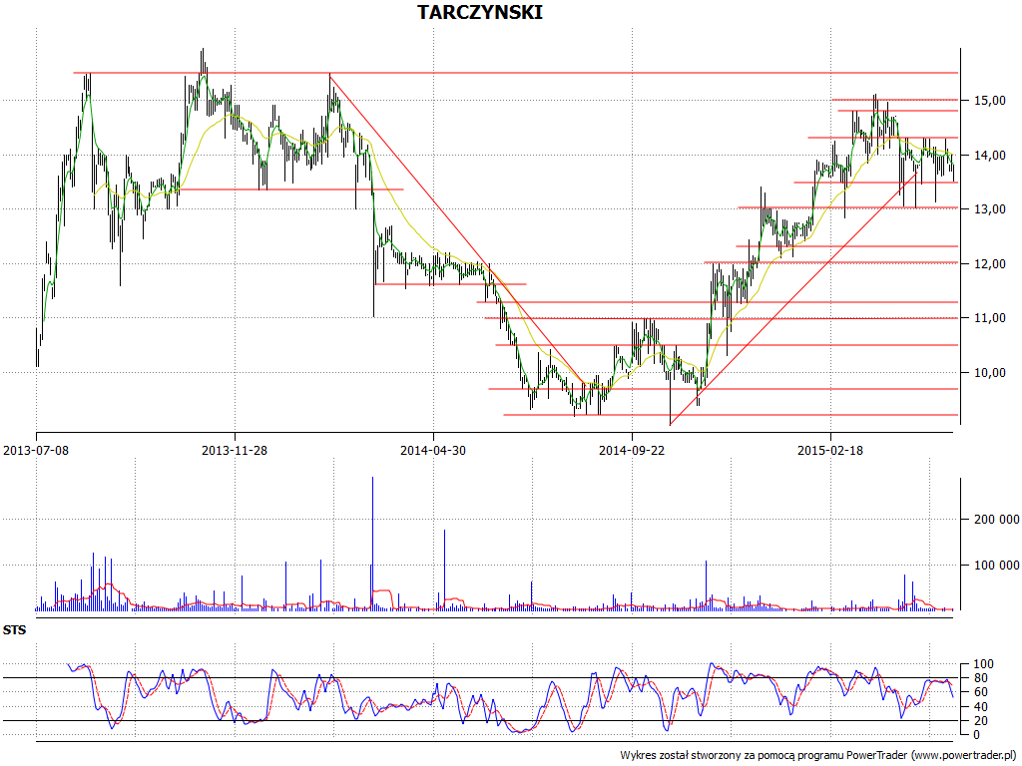Click the 20 level on STS axis
This screenshot has width=1022, height=766.
point(980,721)
